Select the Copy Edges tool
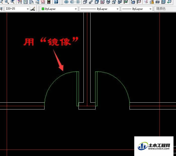Image resolution: width=176 pixels, height=156 pixels. click(133, 2)
